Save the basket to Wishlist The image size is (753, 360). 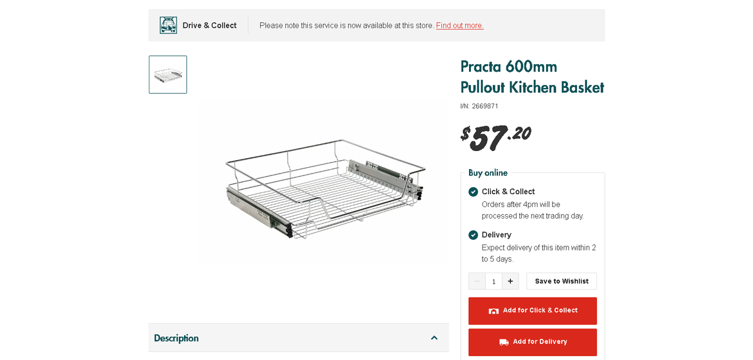click(x=562, y=282)
